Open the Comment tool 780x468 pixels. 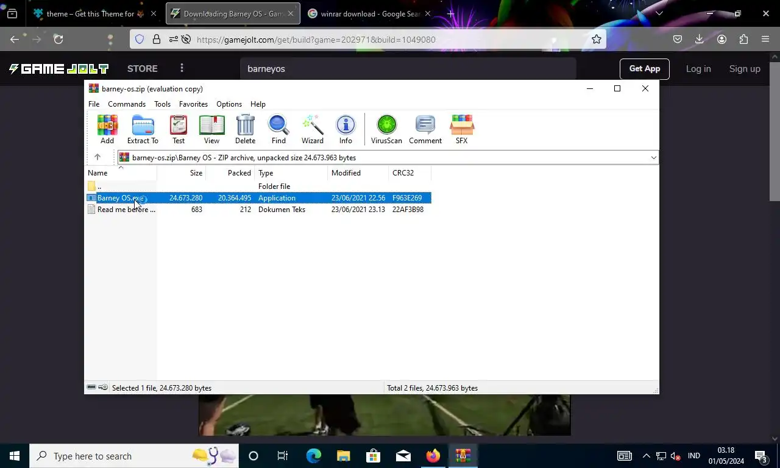(425, 129)
